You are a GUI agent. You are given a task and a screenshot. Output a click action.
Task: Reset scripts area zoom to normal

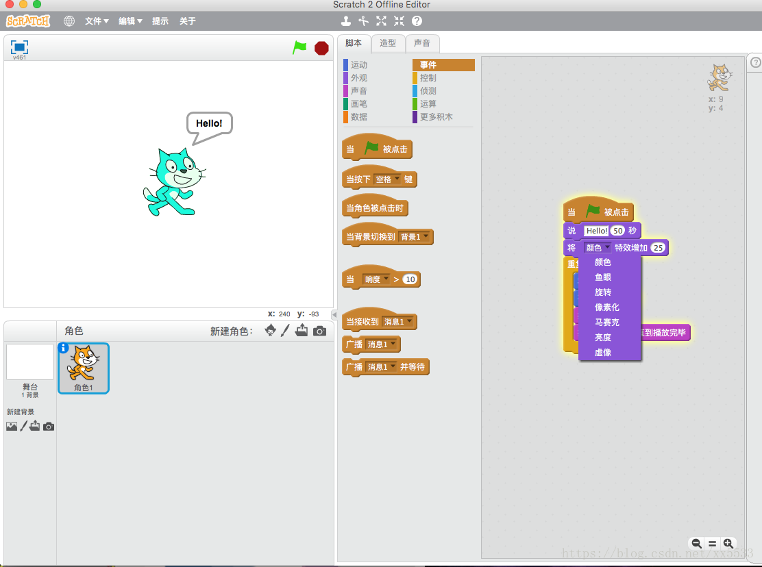[x=713, y=544]
